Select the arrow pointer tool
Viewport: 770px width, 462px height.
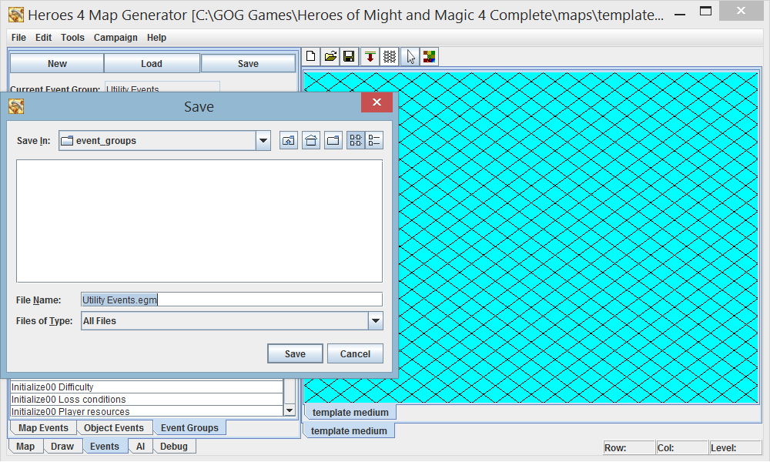tap(410, 56)
